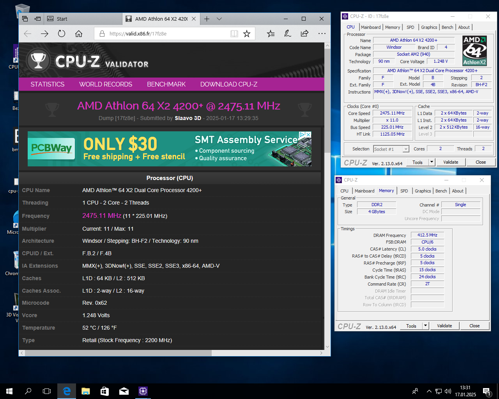Open tabs you've set aside icon

[25, 19]
